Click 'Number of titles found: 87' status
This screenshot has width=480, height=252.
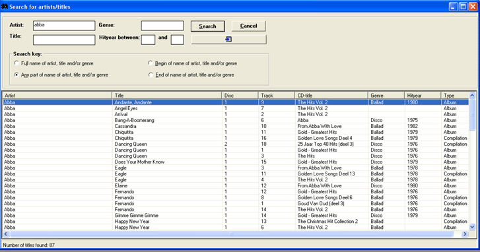pyautogui.click(x=29, y=245)
